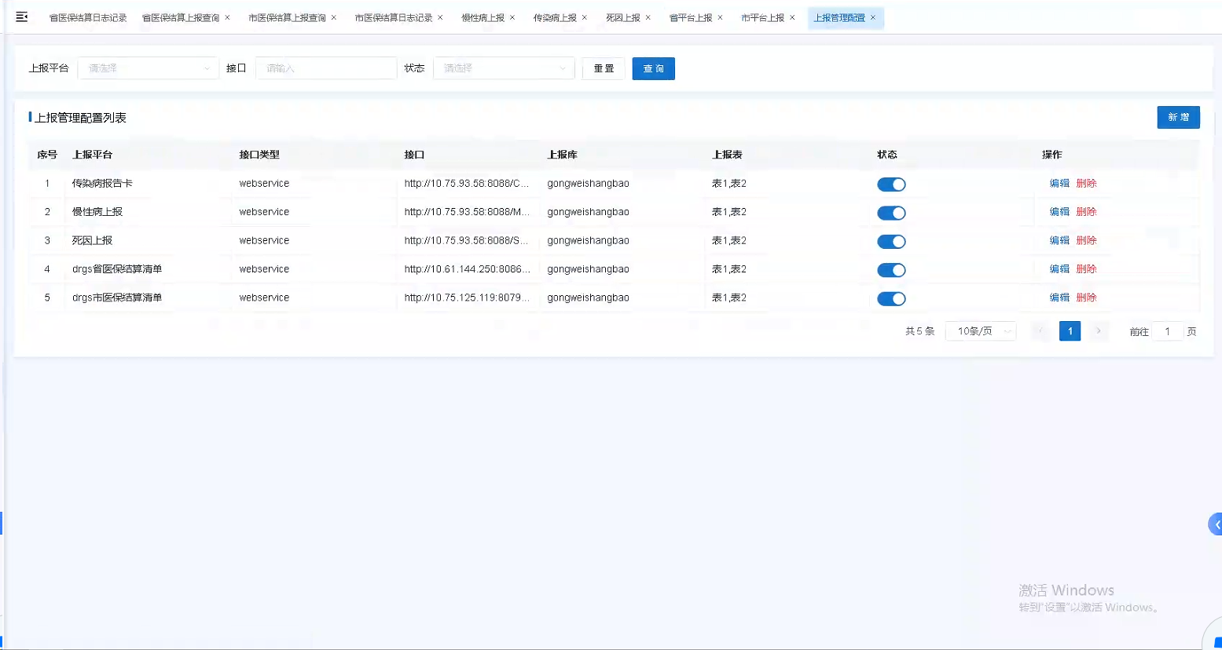Click the 新增 add button
The height and width of the screenshot is (650, 1222).
click(x=1178, y=117)
